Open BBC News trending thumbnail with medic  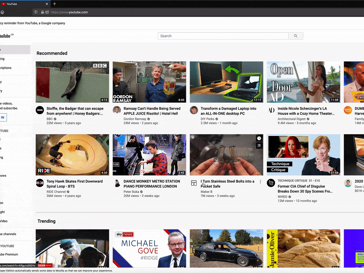pyautogui.click(x=72, y=248)
